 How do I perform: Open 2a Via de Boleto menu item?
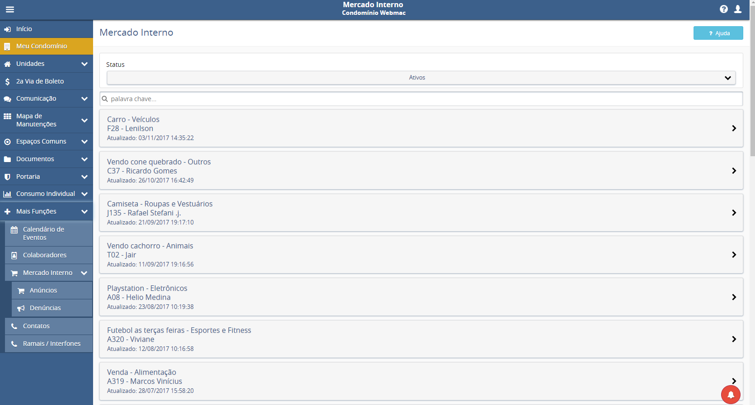[47, 81]
